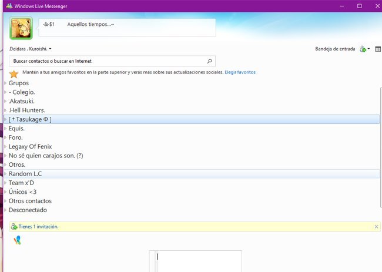Click the contact list scrollbar
Screen dimensions: 382x272
[381, 147]
